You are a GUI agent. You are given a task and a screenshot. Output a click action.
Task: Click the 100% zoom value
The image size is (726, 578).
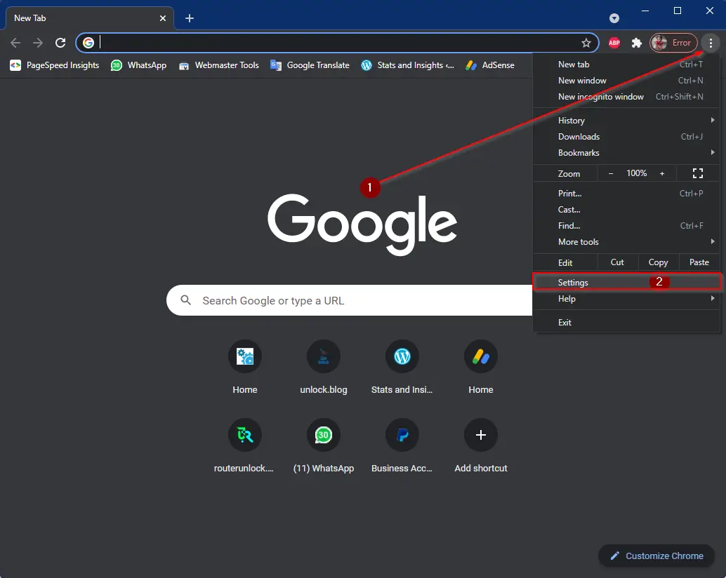(x=637, y=173)
